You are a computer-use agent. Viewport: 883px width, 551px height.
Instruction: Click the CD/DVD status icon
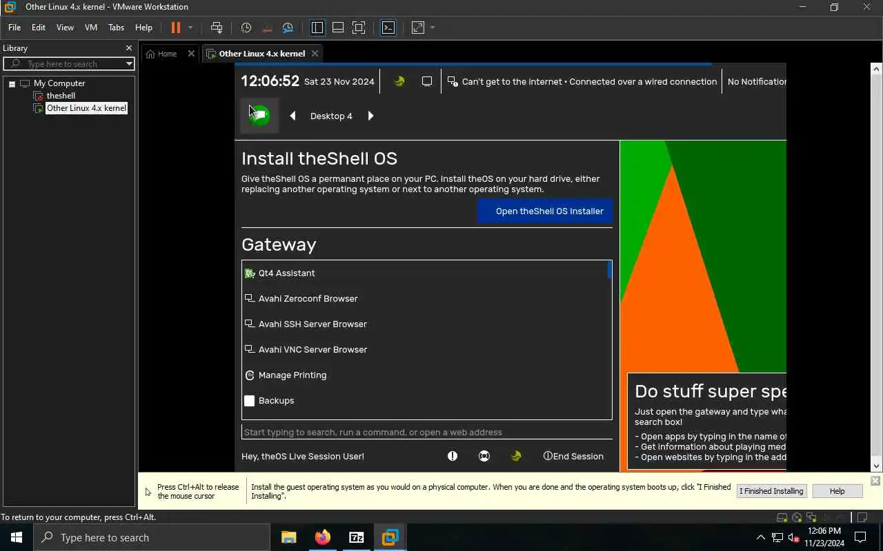point(797,517)
